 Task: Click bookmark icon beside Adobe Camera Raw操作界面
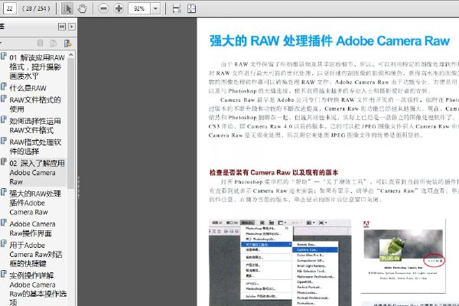pos(4,223)
